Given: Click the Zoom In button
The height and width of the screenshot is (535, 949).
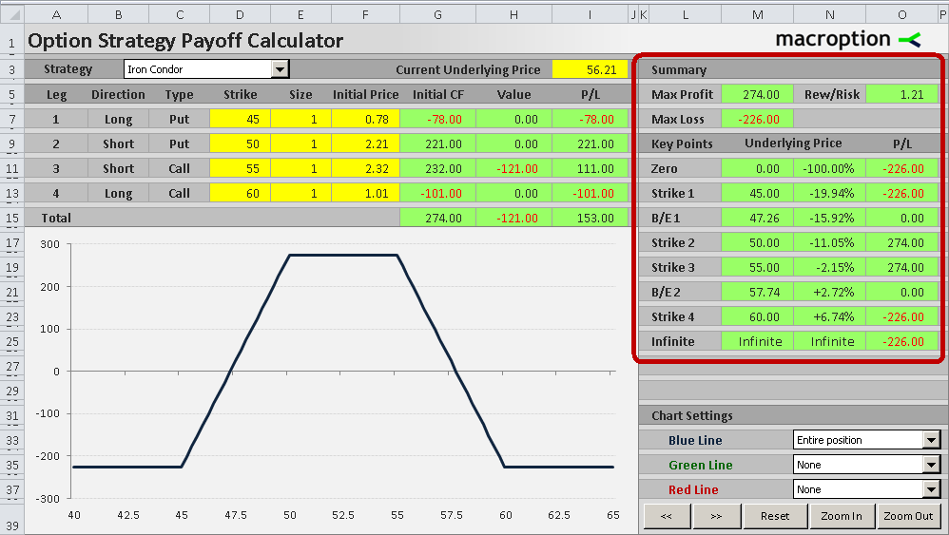Looking at the screenshot, I should tap(842, 516).
